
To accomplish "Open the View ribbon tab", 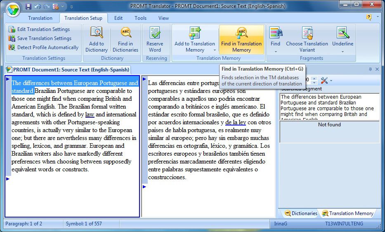I will pyautogui.click(x=163, y=18).
